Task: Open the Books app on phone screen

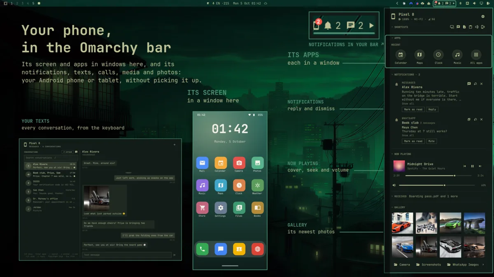Action: point(257,208)
